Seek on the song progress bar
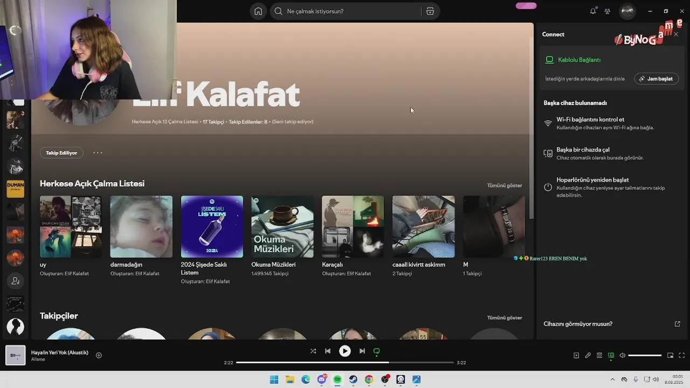690x388 pixels. click(345, 363)
